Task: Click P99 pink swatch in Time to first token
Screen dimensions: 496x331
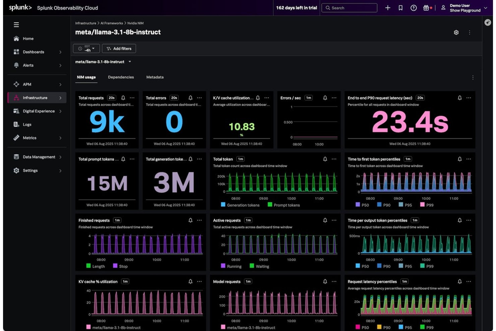Action: 422,205
